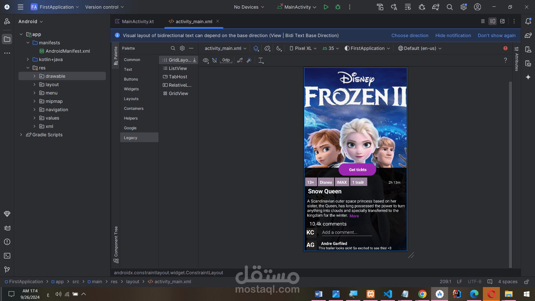Show layout editor help question mark

[x=505, y=60]
